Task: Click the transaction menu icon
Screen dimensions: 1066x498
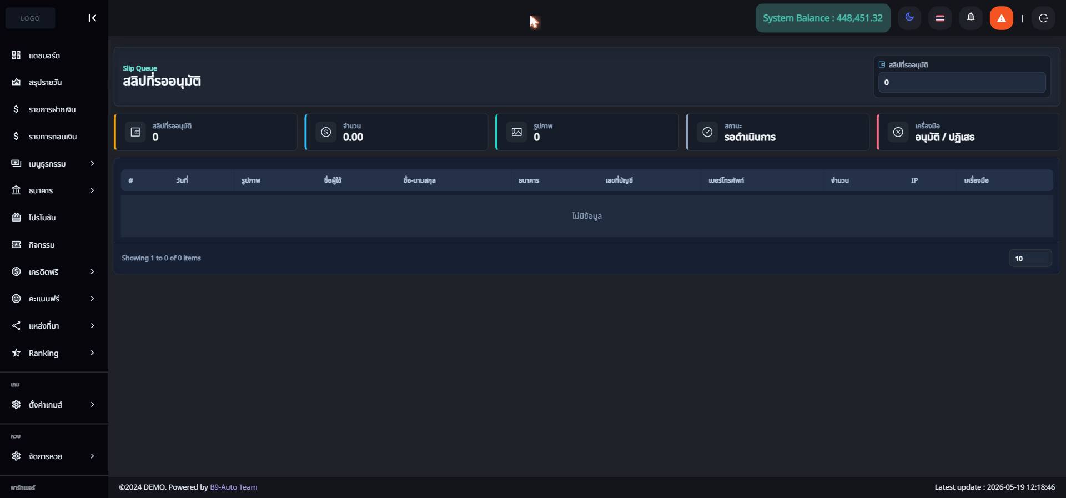Action: pos(16,163)
